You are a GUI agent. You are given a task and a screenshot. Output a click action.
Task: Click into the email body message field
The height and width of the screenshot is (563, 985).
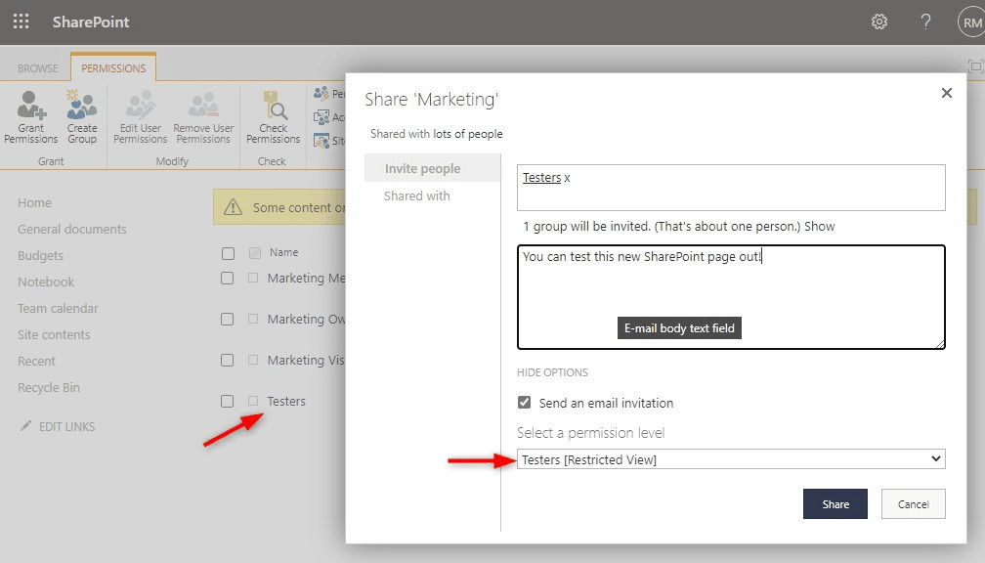pyautogui.click(x=731, y=296)
